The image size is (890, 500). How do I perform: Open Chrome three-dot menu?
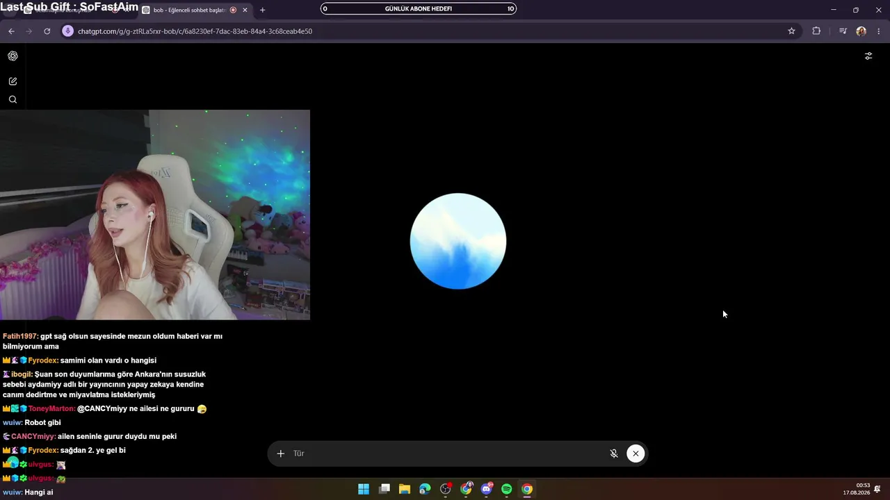879,31
